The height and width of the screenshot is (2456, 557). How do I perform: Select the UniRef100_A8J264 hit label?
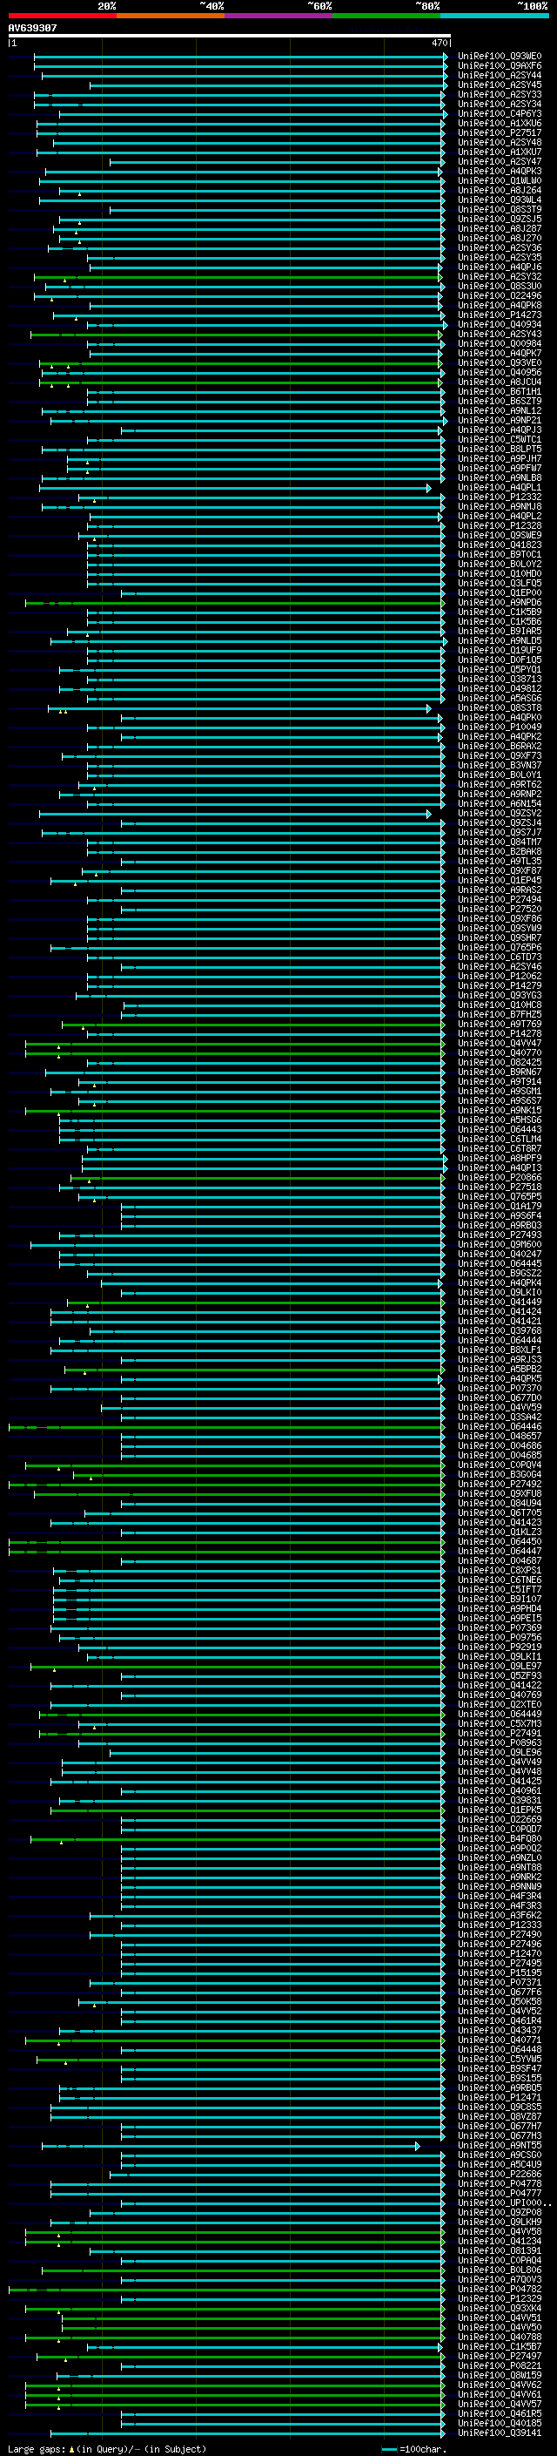point(500,191)
